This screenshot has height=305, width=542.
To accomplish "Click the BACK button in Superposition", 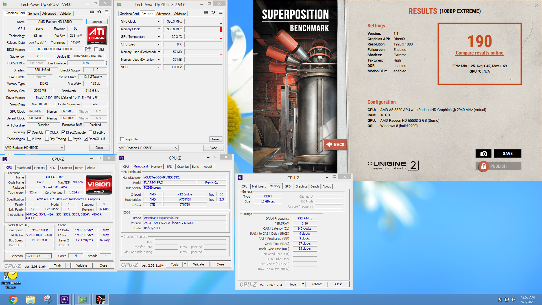I will tap(335, 144).
